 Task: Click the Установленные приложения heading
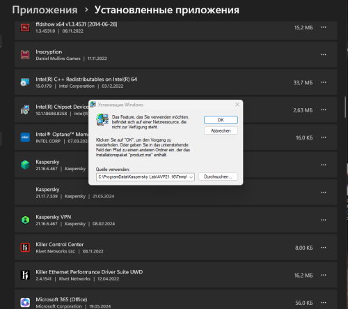[166, 10]
